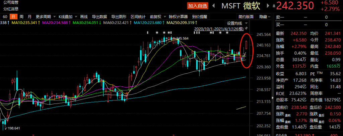Viewport: 343px width, 136px height.
Task: Activate the 画线 drawing tool
Action: click(x=84, y=17)
